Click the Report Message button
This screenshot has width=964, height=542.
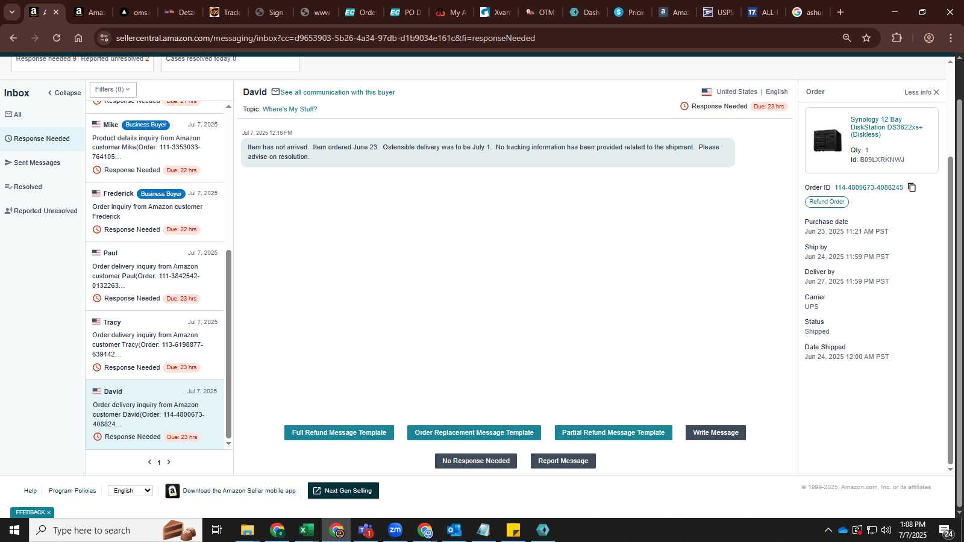point(563,461)
